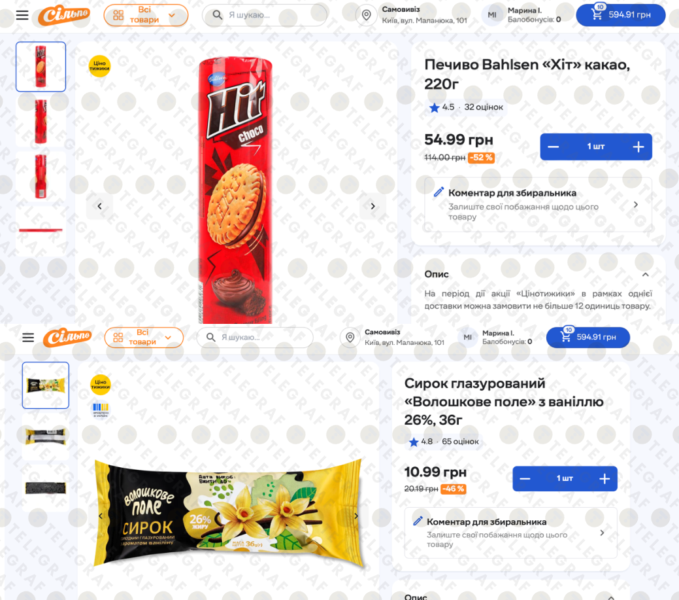Image resolution: width=679 pixels, height=600 pixels.
Task: Open the 32 оцінок rating of cookie
Action: pyautogui.click(x=483, y=107)
